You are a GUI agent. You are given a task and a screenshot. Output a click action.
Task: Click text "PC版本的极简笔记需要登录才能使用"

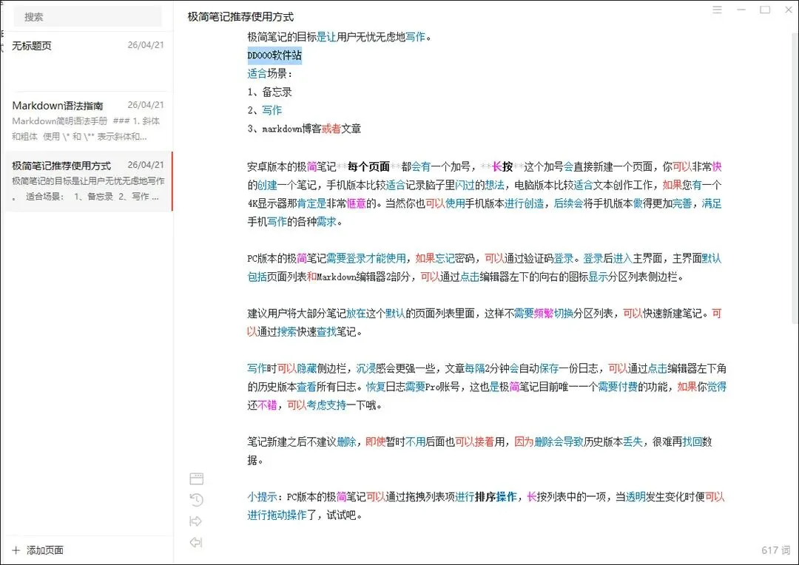click(x=327, y=258)
